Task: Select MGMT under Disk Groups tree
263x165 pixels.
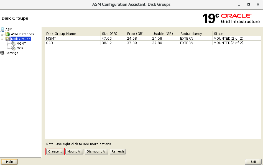Action: tap(21, 44)
